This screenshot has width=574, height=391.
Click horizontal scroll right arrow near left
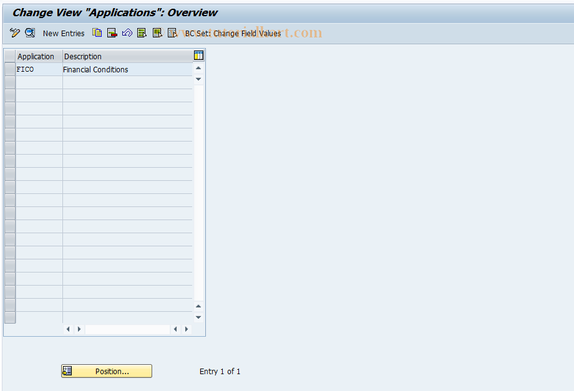click(x=79, y=329)
